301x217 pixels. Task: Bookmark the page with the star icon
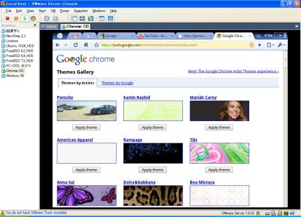click(96, 45)
